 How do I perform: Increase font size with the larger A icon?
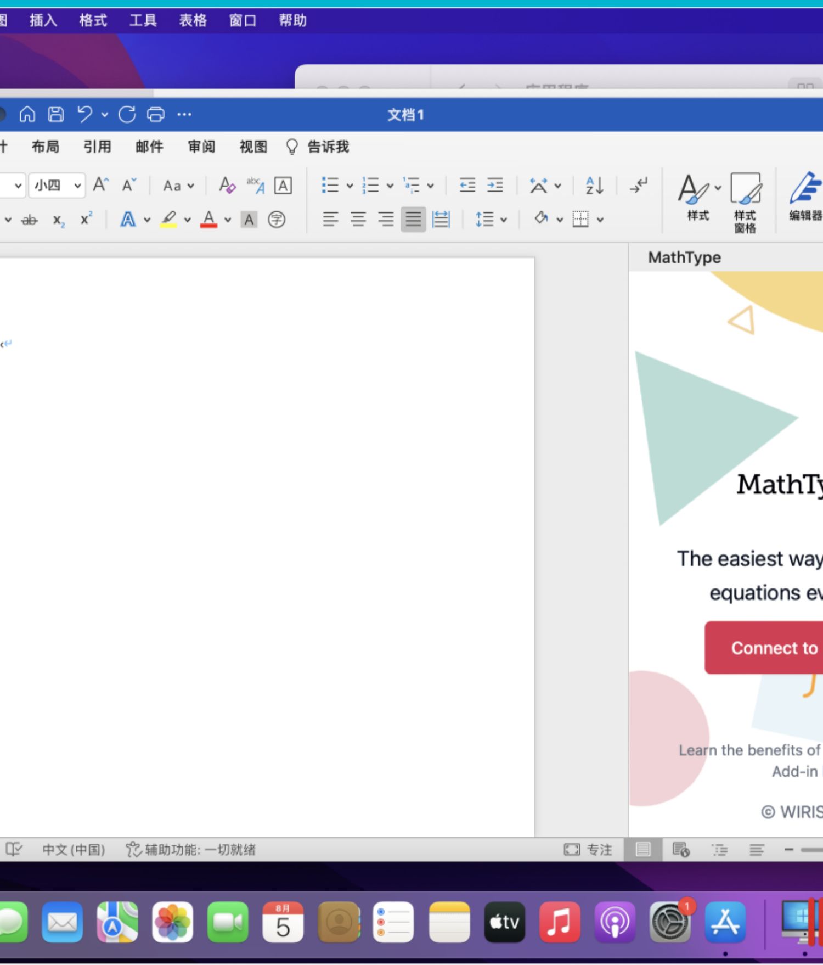100,185
